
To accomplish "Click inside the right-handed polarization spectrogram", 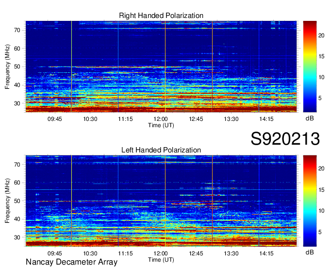I will click(161, 67).
